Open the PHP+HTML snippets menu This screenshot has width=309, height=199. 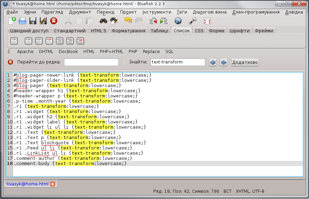[111, 52]
